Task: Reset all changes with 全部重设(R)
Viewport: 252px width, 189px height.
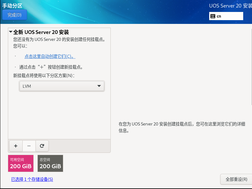Action: pyautogui.click(x=236, y=179)
